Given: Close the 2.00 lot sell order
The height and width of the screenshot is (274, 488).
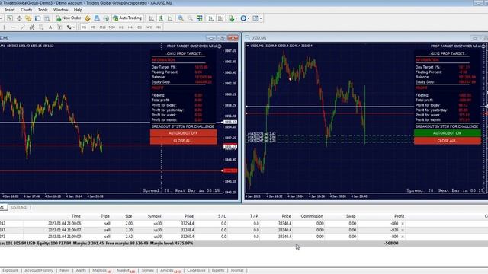Looking at the screenshot, I should [403, 223].
